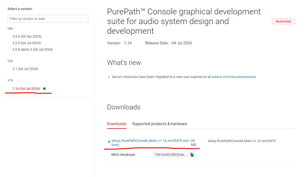Click the release date '04 Jul 2024' value

(x=182, y=43)
